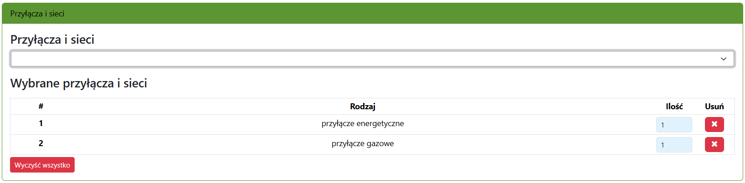Screen dimensions: 745x183
Task: Click the Przyłącza i sieci heading above dropdown
Action: click(52, 40)
